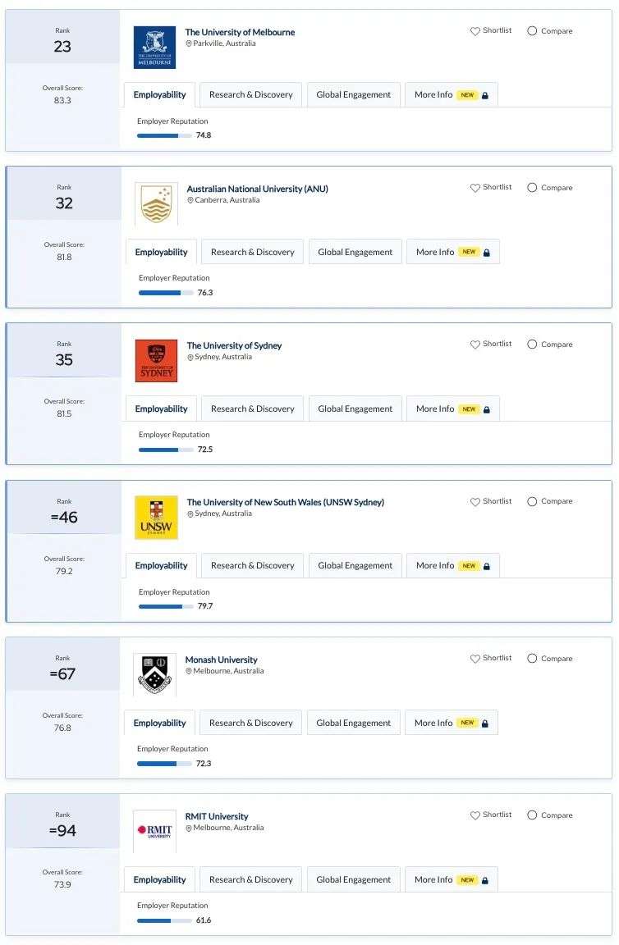
Task: Click the UNSW Sydney yellow logo
Action: click(x=156, y=517)
